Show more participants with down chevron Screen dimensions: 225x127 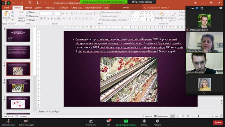click(x=204, y=93)
